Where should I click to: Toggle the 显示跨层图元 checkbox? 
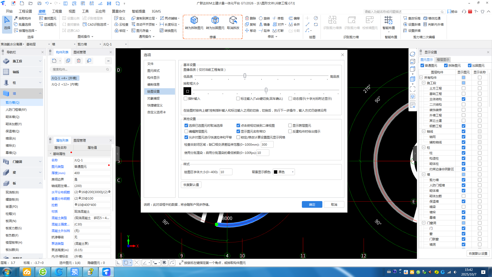coord(290,125)
